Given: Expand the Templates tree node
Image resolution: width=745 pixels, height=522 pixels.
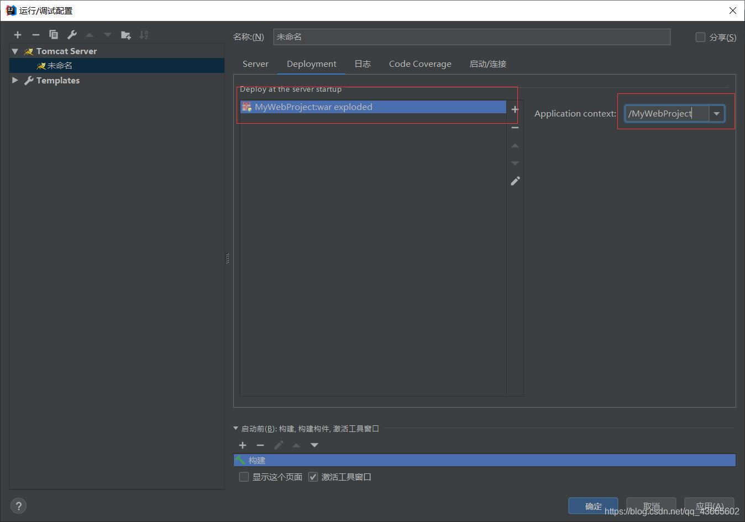Looking at the screenshot, I should click(15, 80).
